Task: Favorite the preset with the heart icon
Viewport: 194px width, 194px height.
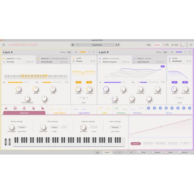Action: tap(78, 45)
